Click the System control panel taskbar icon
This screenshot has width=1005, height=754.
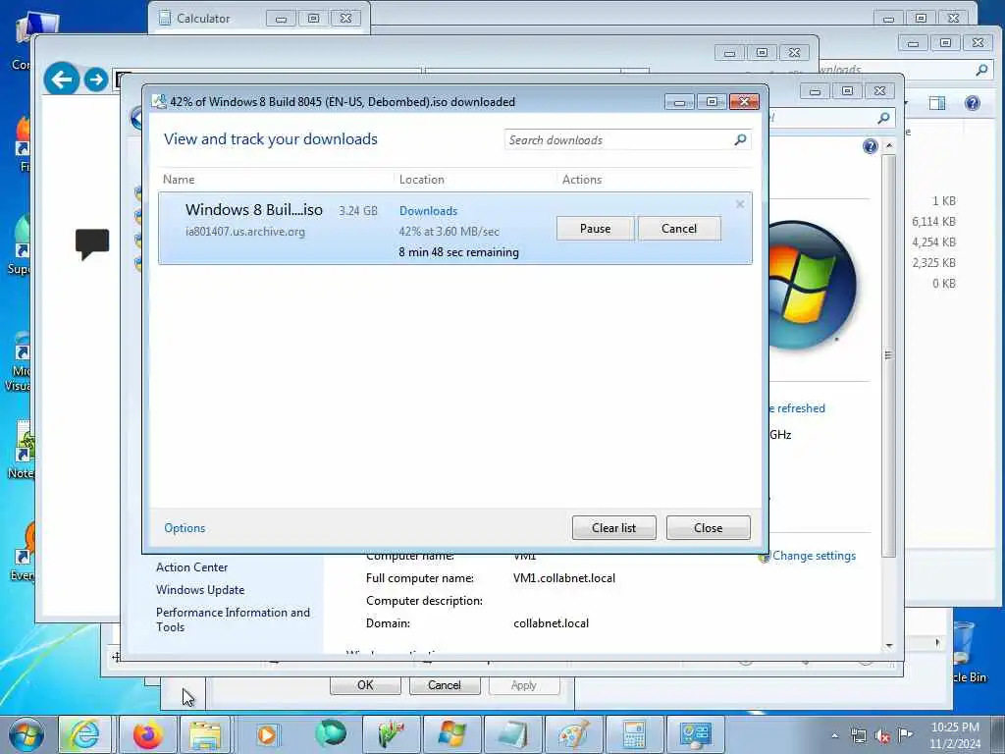pyautogui.click(x=695, y=734)
